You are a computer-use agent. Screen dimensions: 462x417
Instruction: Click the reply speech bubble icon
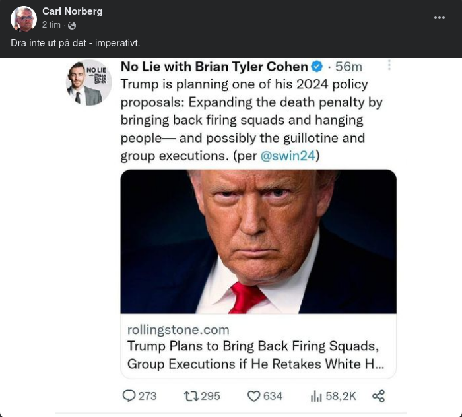pyautogui.click(x=129, y=396)
